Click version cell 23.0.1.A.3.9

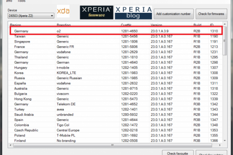pos(160,31)
